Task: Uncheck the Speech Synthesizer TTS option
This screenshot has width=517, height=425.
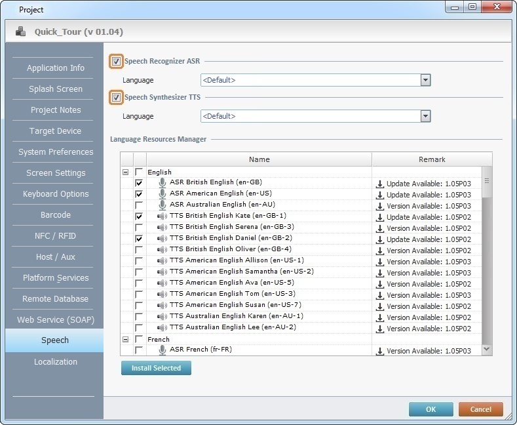Action: [x=116, y=98]
